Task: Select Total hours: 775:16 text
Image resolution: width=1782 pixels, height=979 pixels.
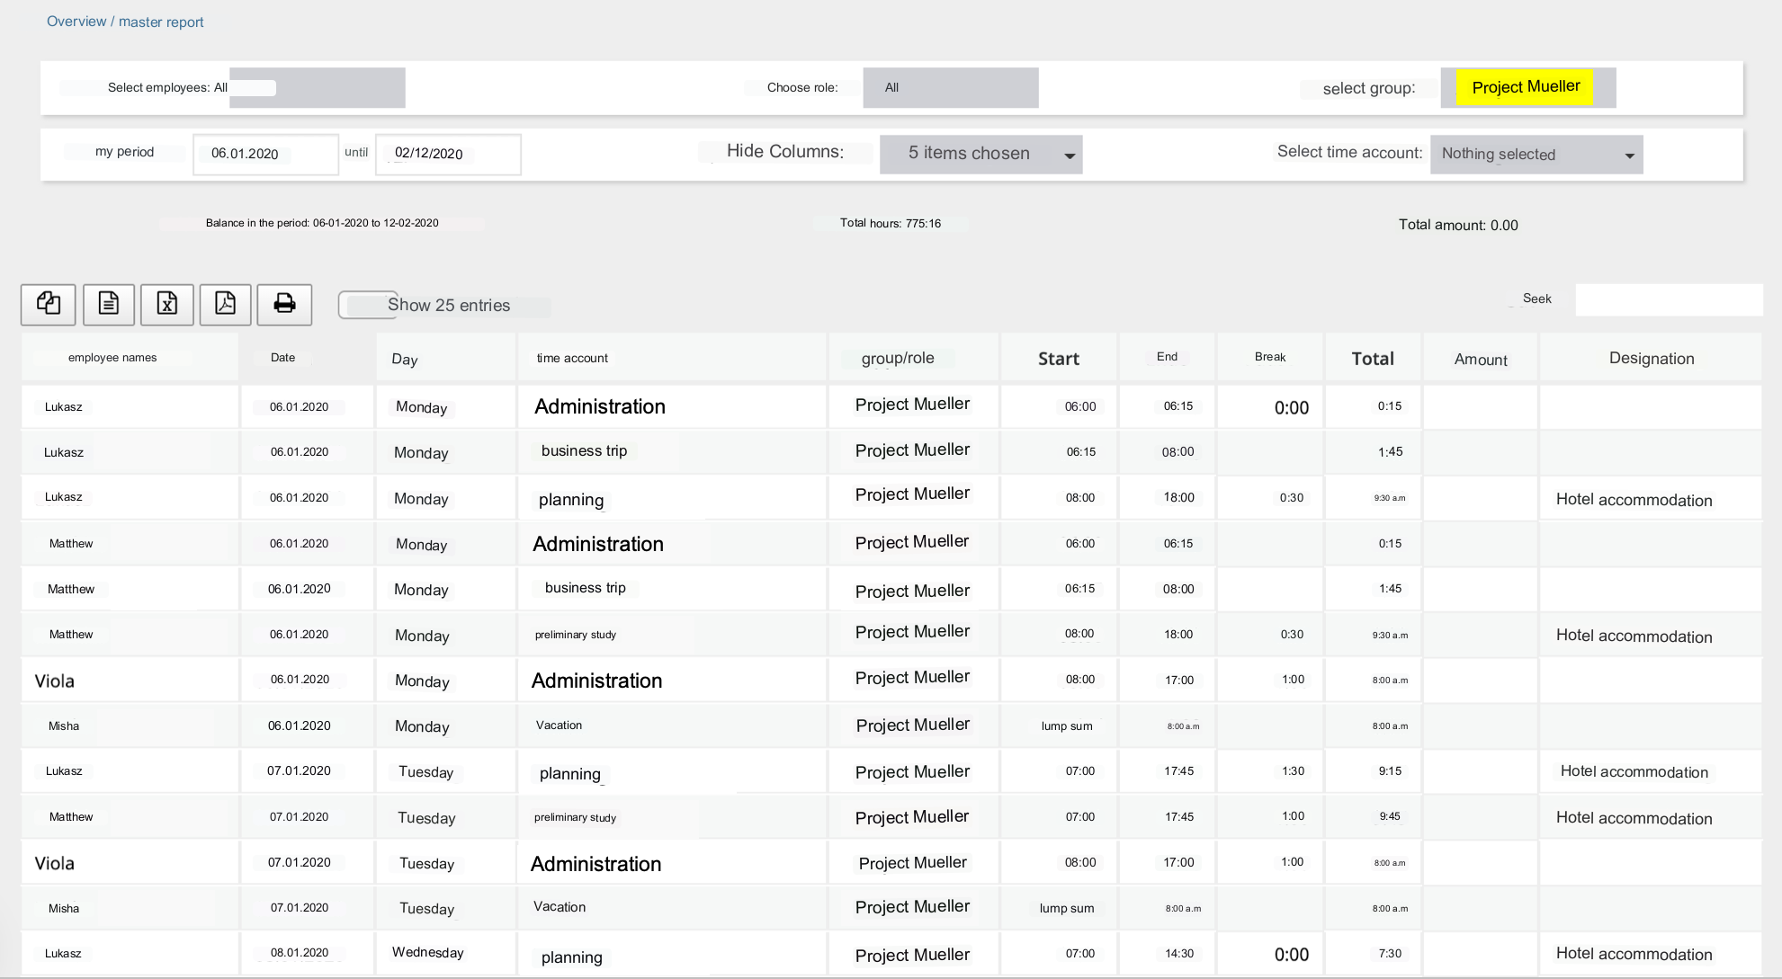Action: click(891, 223)
